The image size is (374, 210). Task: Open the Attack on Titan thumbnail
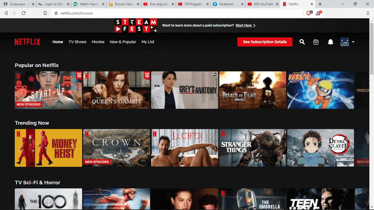[x=253, y=90]
